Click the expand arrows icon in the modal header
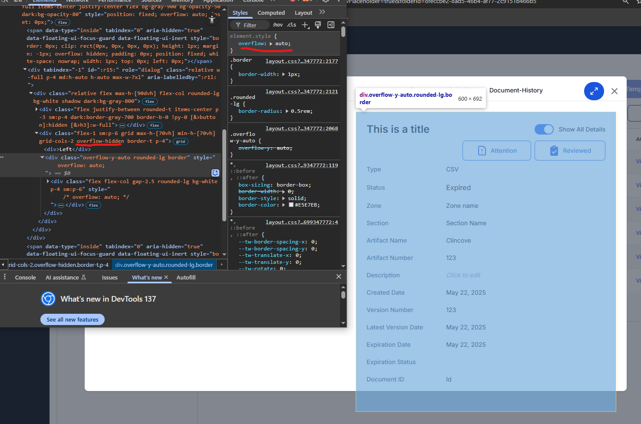 coord(594,91)
